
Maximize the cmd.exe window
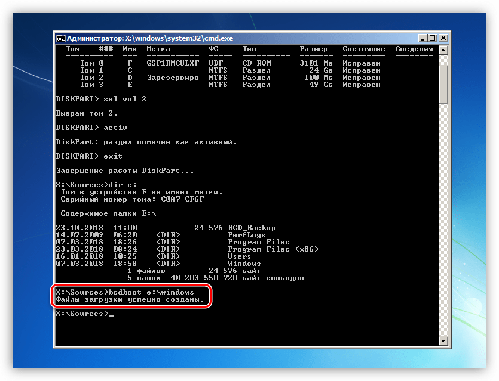(433, 38)
